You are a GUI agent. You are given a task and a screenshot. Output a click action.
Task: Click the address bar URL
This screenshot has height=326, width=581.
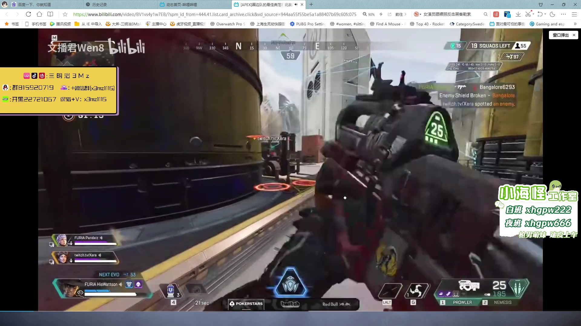click(x=215, y=14)
